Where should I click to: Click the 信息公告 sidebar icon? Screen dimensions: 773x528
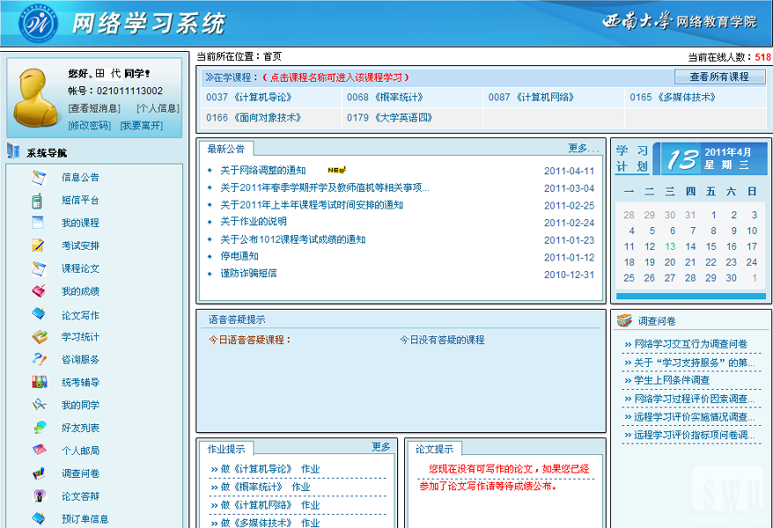(39, 177)
